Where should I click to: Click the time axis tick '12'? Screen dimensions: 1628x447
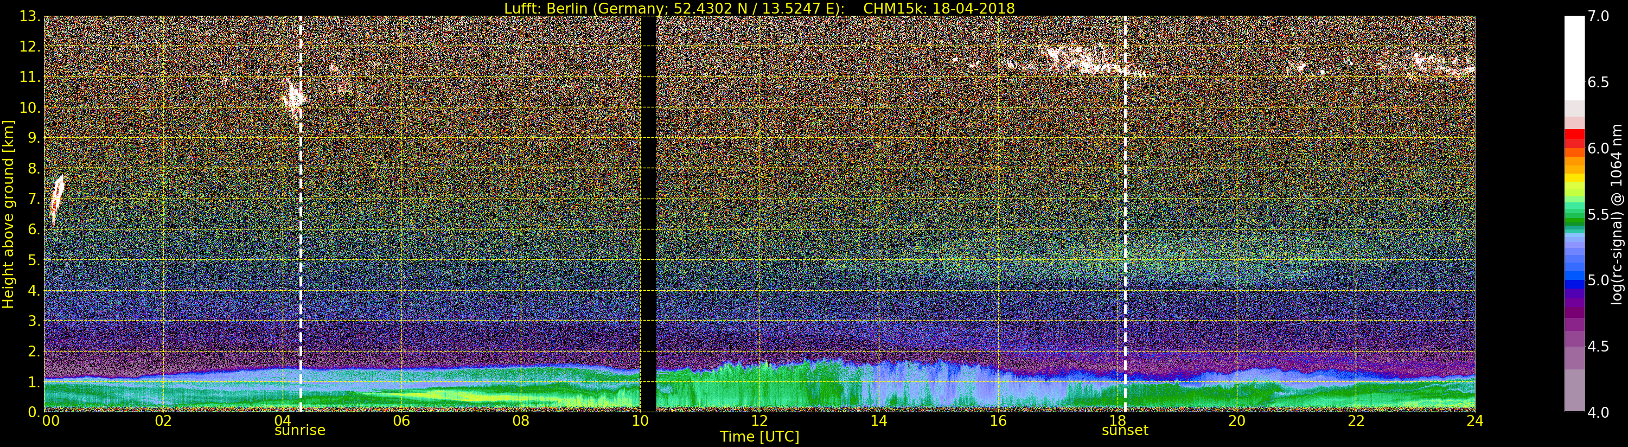[x=759, y=421]
